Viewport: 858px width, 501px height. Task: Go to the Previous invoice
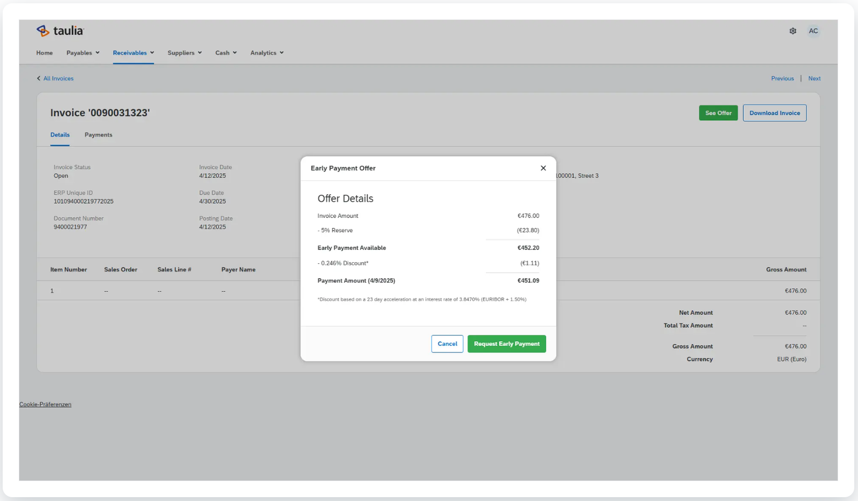[x=782, y=79]
